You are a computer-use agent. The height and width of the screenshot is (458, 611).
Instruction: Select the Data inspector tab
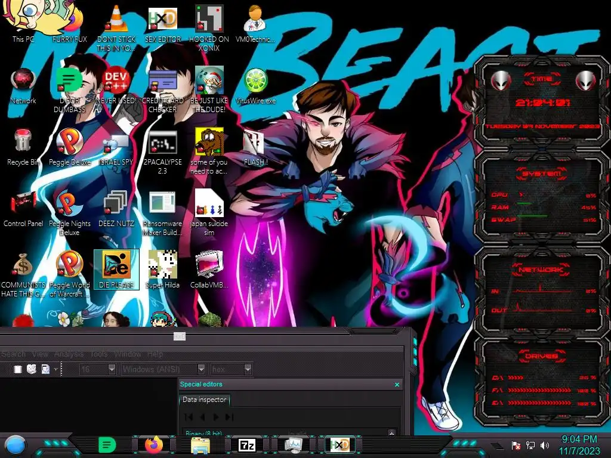[x=204, y=400]
